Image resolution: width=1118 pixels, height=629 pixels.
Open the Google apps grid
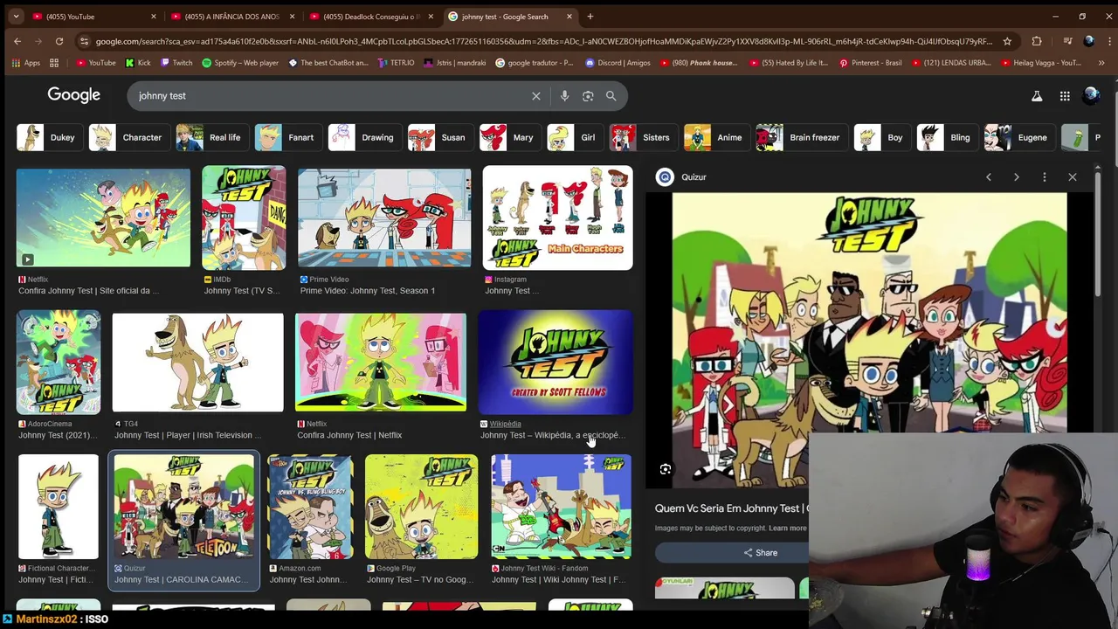[x=1065, y=96]
